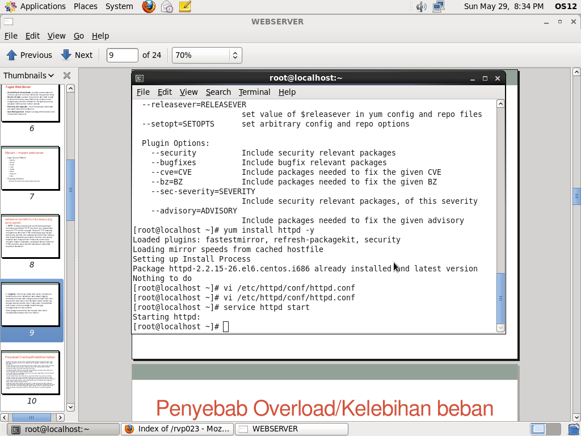The height and width of the screenshot is (436, 581).
Task: Expand the zoom stepper arrows control
Action: click(236, 55)
